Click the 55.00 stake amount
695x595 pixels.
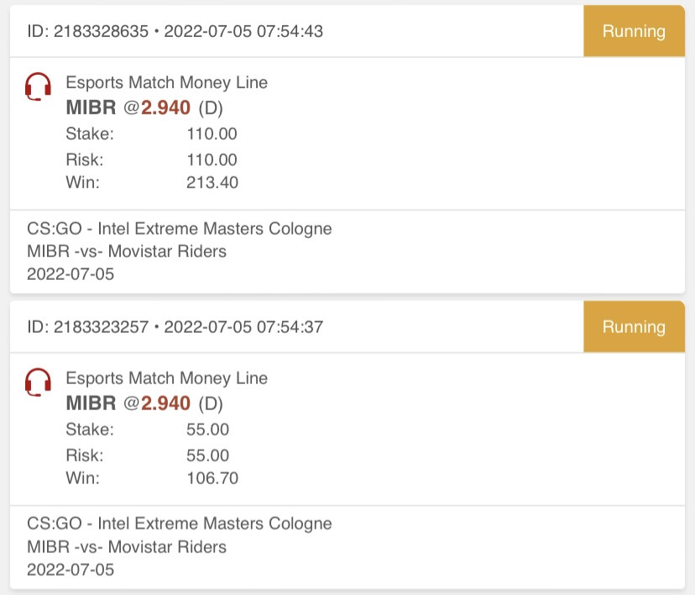[207, 429]
